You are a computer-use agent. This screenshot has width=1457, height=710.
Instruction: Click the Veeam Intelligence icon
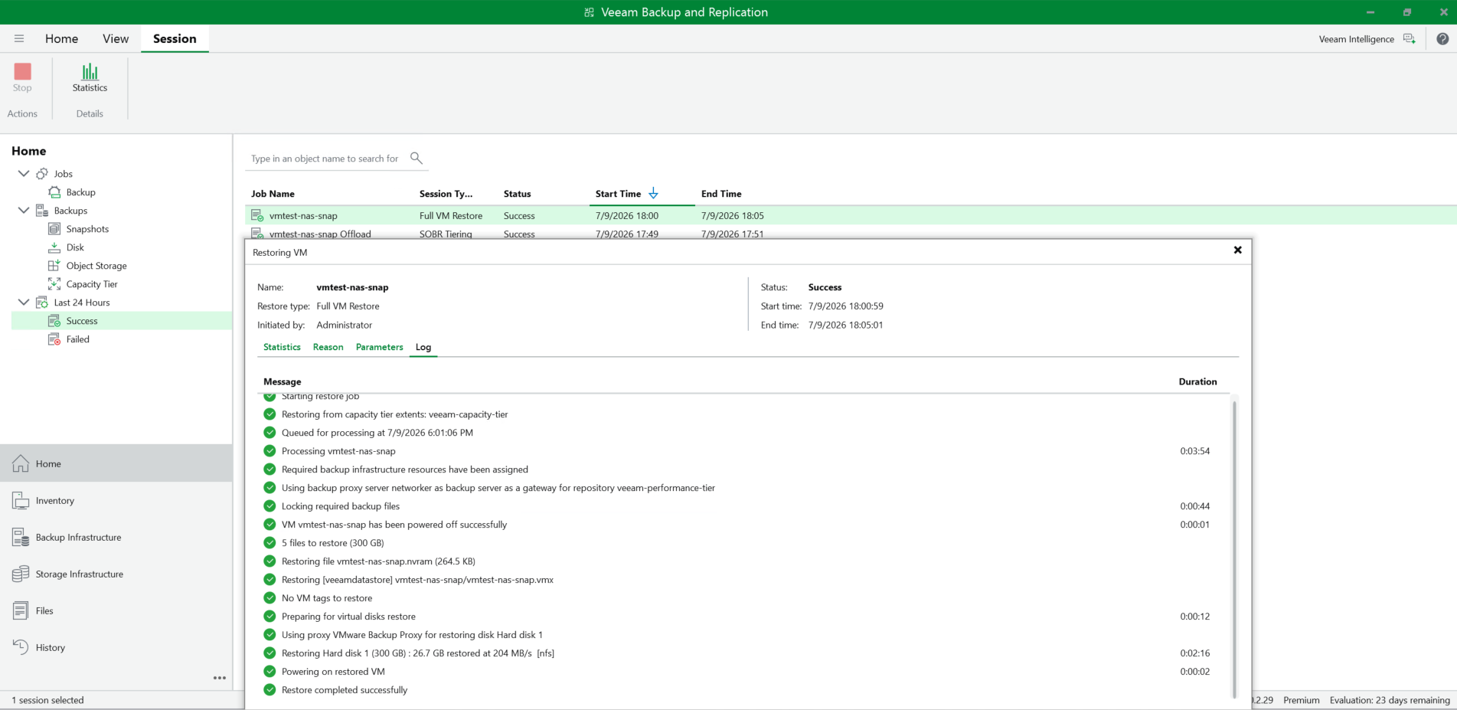1409,39
